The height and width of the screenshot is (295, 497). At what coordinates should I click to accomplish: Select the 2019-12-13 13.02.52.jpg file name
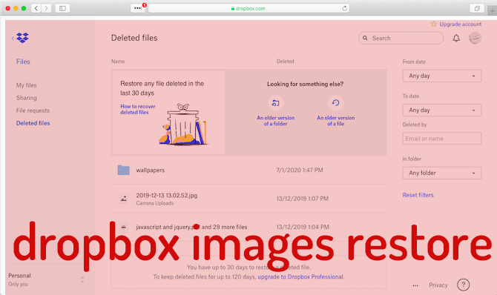click(x=167, y=195)
